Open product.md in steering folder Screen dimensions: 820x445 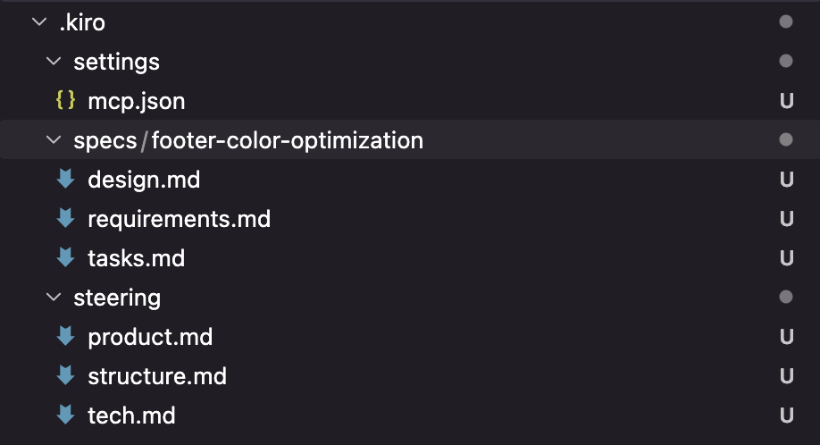click(150, 337)
